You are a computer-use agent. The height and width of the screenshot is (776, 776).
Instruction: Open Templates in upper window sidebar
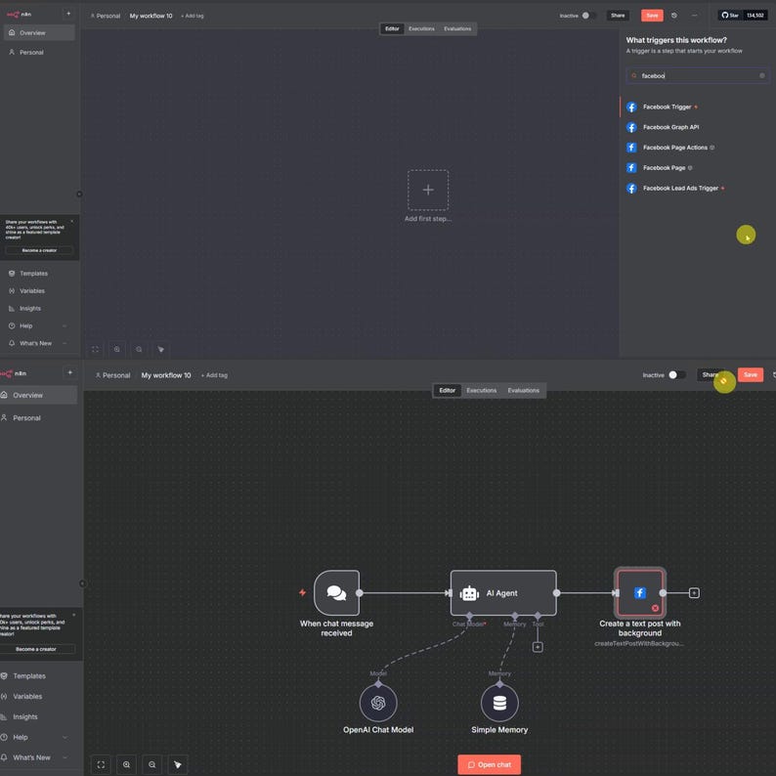pyautogui.click(x=33, y=274)
